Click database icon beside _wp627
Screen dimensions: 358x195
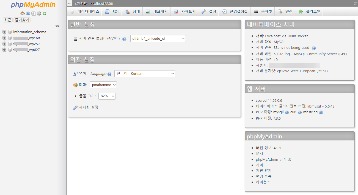pyautogui.click(x=10, y=50)
